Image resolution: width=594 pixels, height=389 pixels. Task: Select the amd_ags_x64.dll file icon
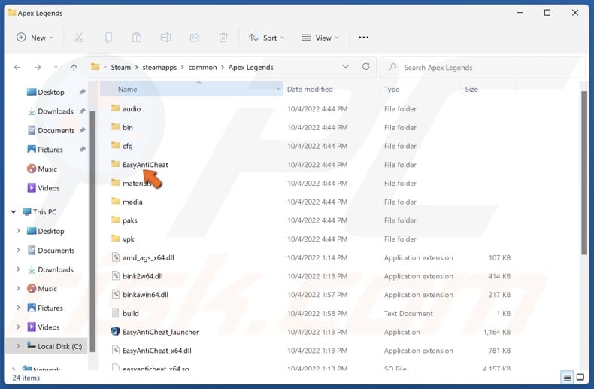[x=116, y=257]
